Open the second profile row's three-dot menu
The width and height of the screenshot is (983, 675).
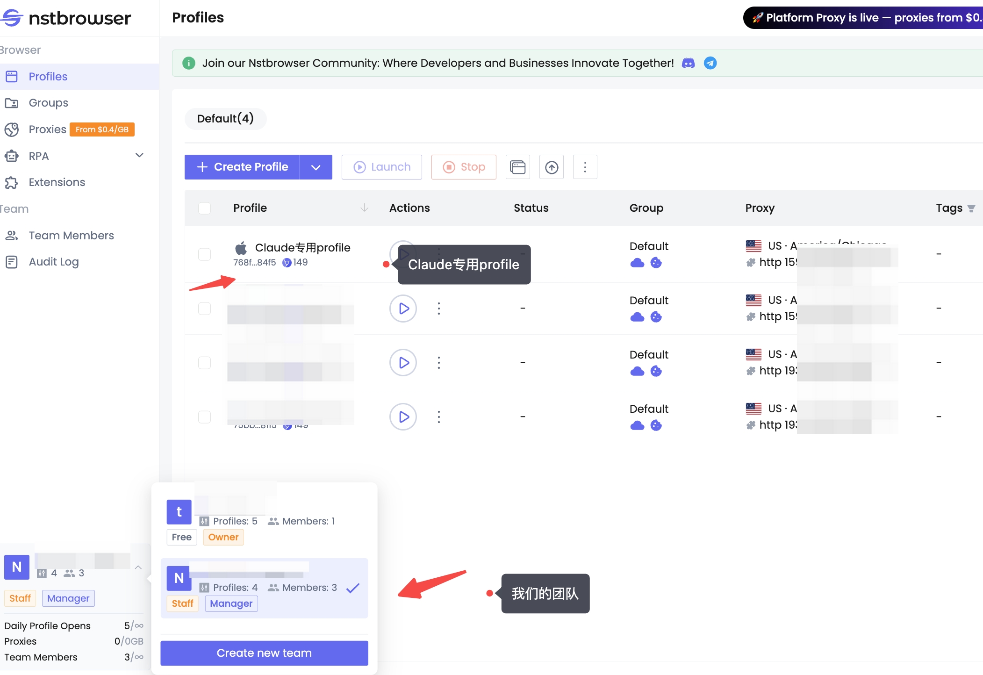438,309
